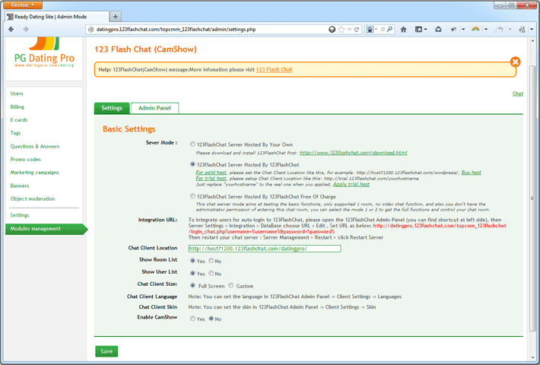Go back using the browser back arrow
Image resolution: width=540 pixels, height=365 pixels.
(x=11, y=30)
